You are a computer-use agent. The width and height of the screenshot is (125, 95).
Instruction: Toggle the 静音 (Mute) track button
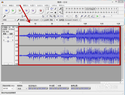click(5, 34)
